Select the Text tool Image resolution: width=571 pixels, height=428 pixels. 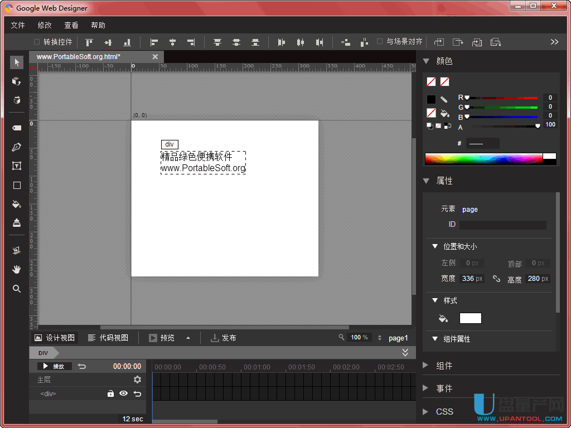point(17,166)
